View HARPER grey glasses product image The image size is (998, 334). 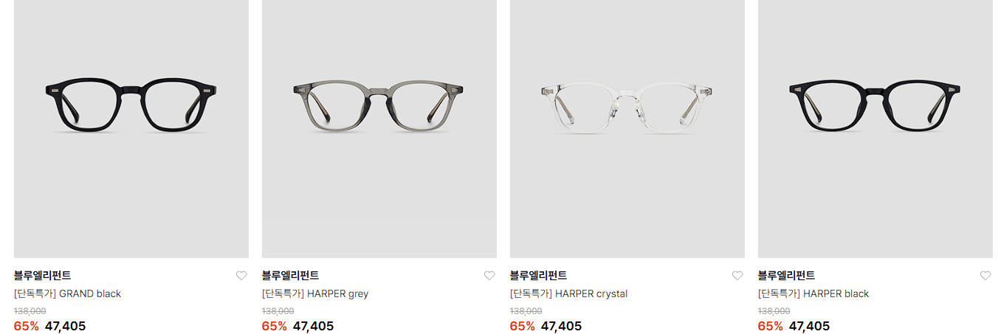click(379, 128)
